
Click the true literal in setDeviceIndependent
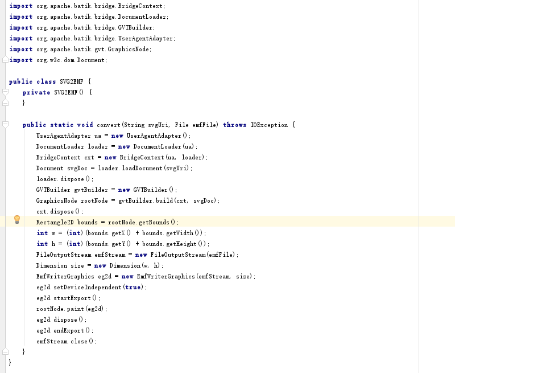[x=133, y=287]
